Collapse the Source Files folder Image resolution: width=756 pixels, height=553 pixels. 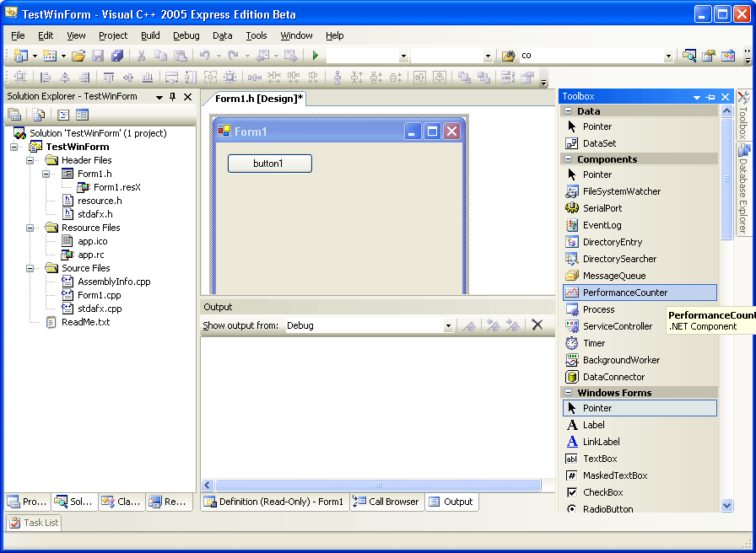(x=30, y=268)
